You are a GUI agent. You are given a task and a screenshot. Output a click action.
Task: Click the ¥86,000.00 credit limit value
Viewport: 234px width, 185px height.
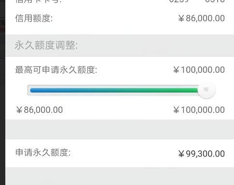coord(202,18)
